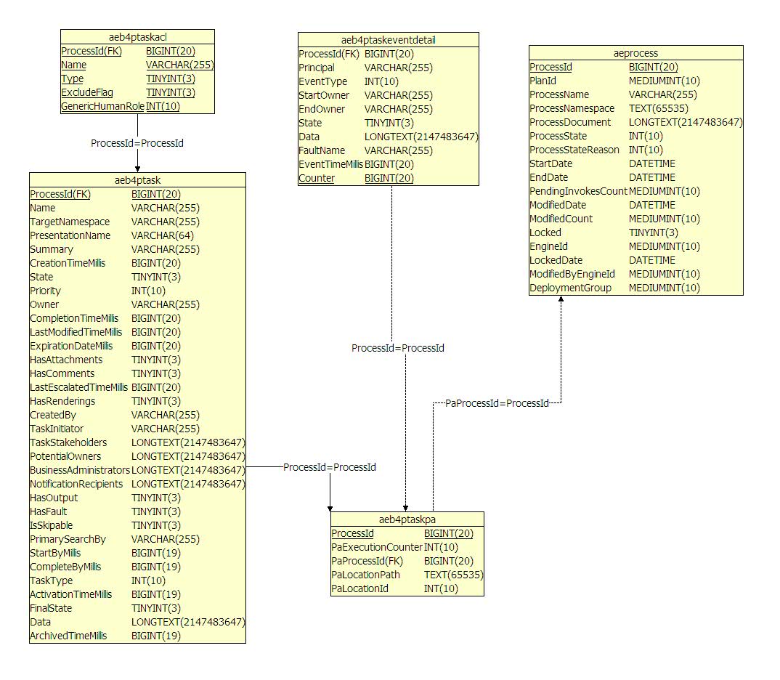Select the Counter key field in aeb4ptaskeventdetail
This screenshot has height=680, width=780.
(x=317, y=178)
